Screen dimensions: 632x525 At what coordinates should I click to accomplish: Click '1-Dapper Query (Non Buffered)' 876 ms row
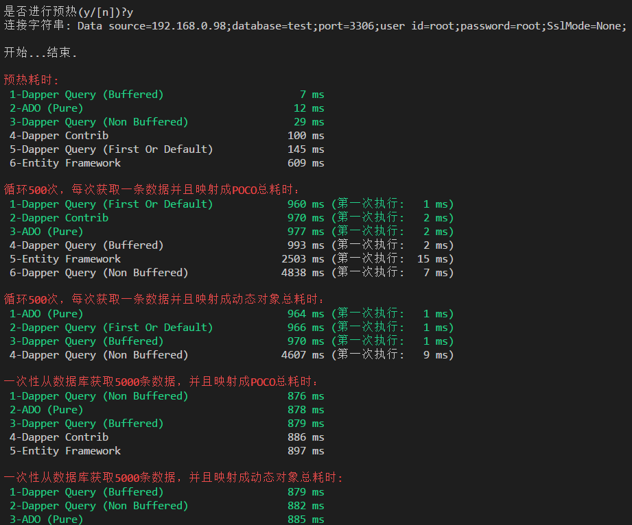click(x=167, y=396)
